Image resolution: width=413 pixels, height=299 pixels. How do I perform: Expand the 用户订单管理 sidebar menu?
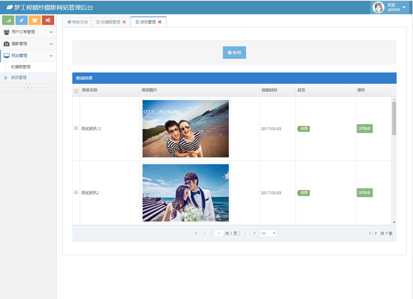pyautogui.click(x=28, y=32)
